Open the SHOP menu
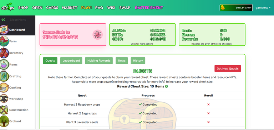The image size is (274, 130). (x=23, y=8)
